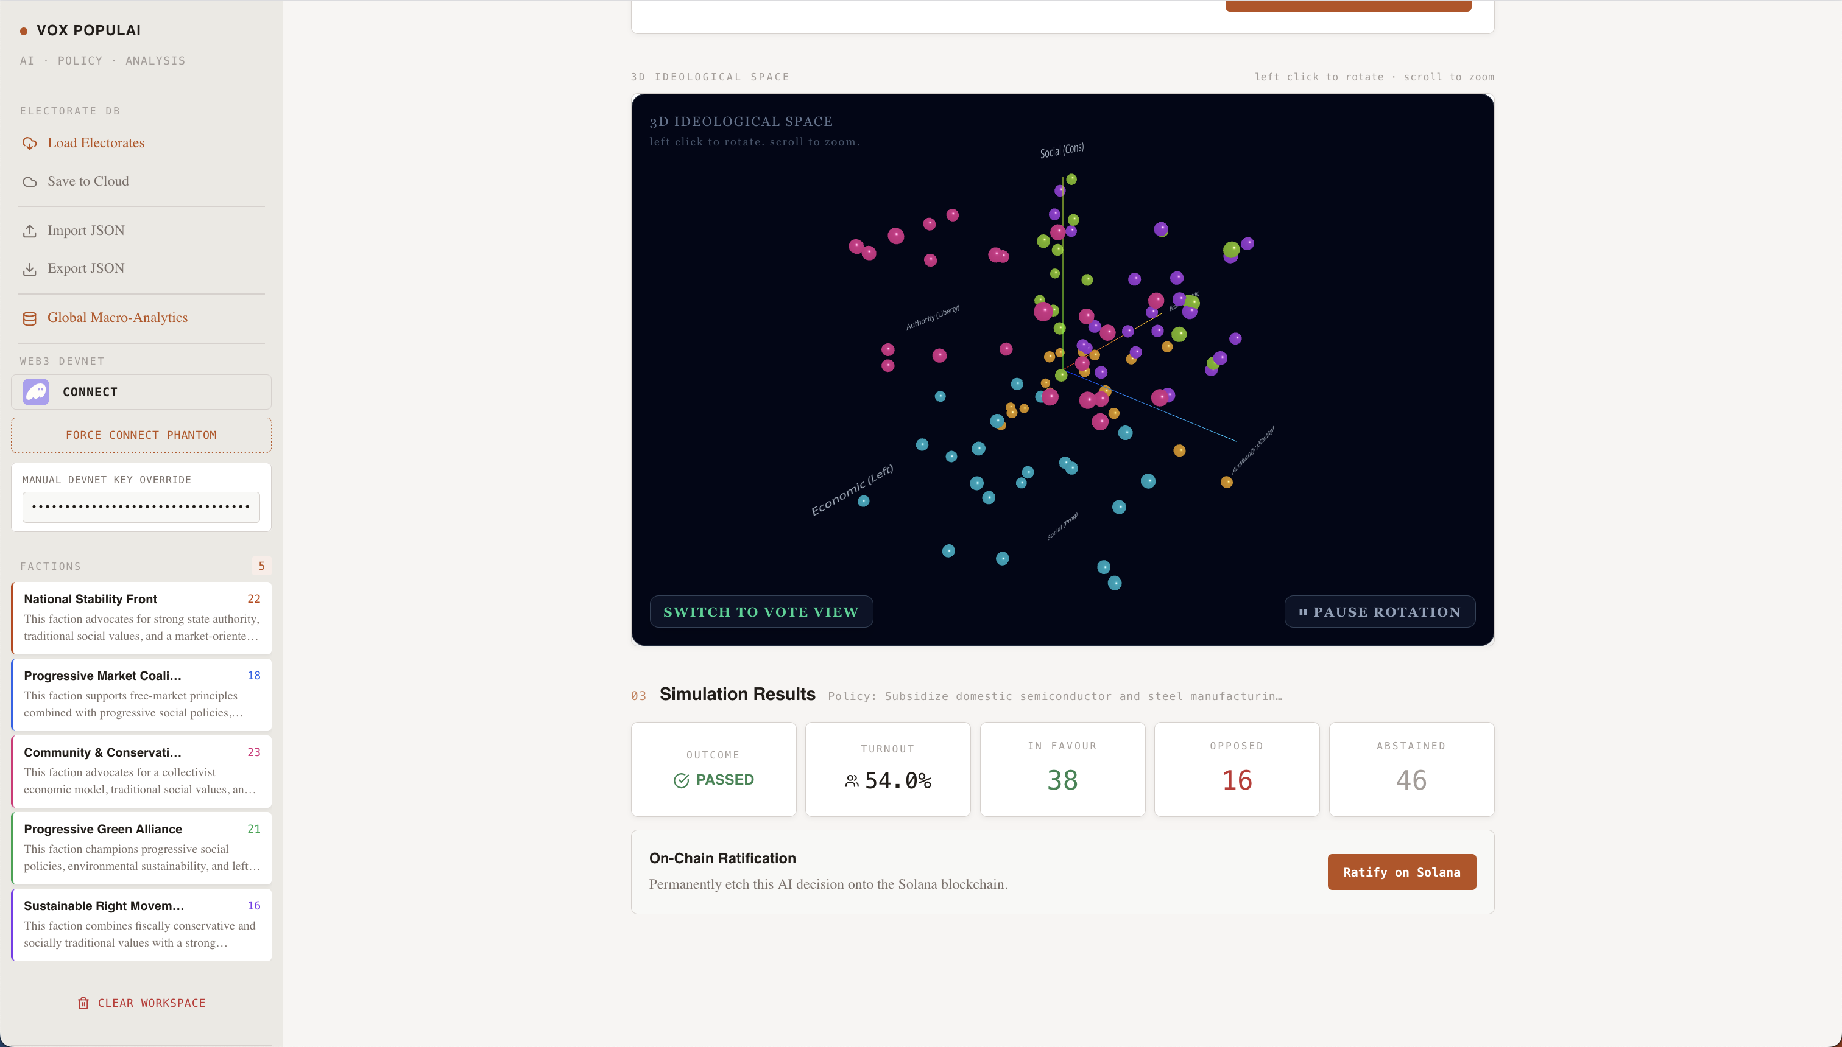Open the Progressive Green Alliance faction

pos(142,847)
